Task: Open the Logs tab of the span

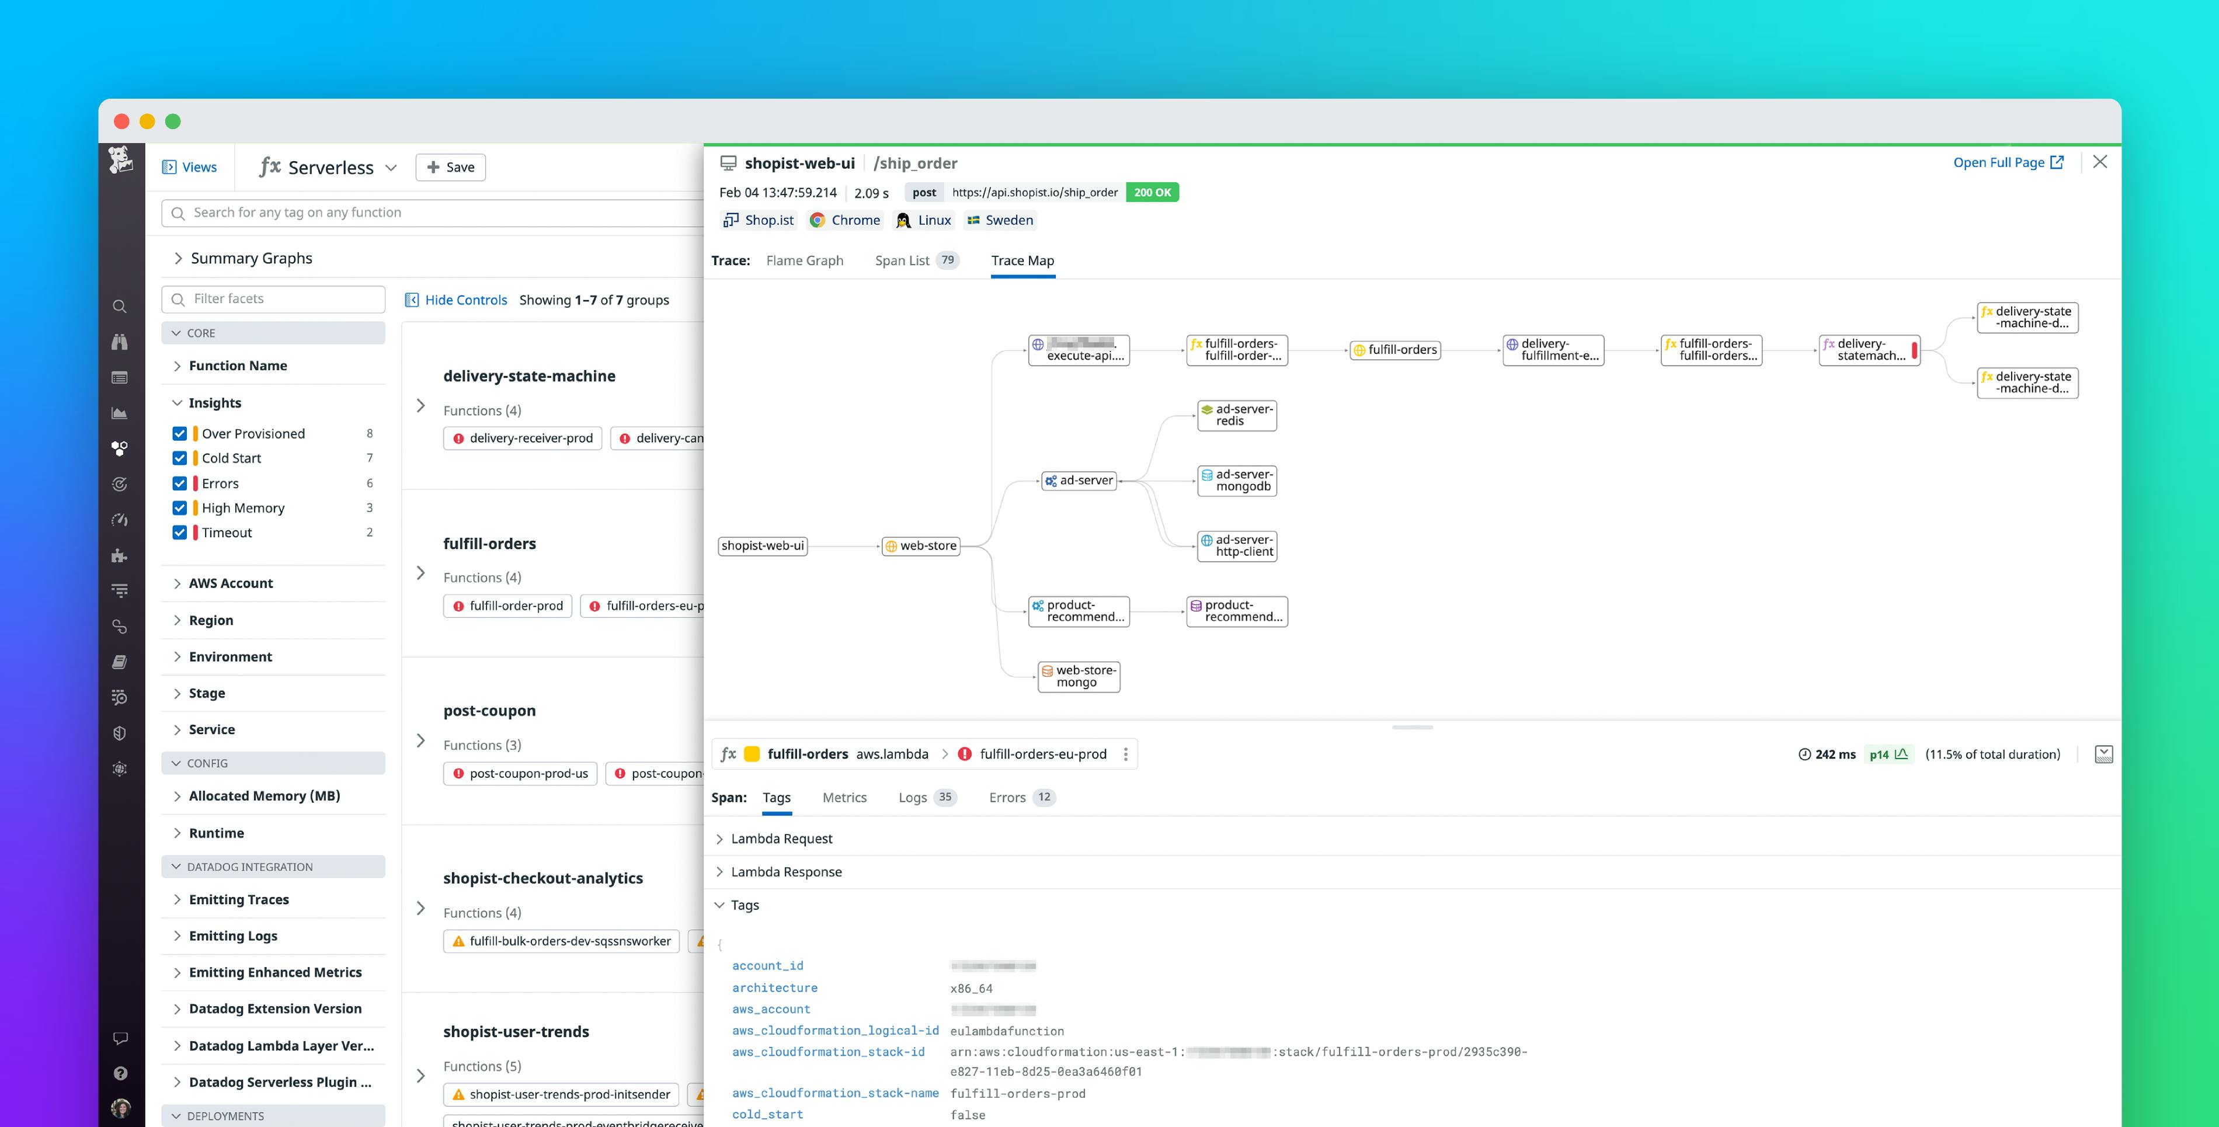Action: tap(912, 797)
